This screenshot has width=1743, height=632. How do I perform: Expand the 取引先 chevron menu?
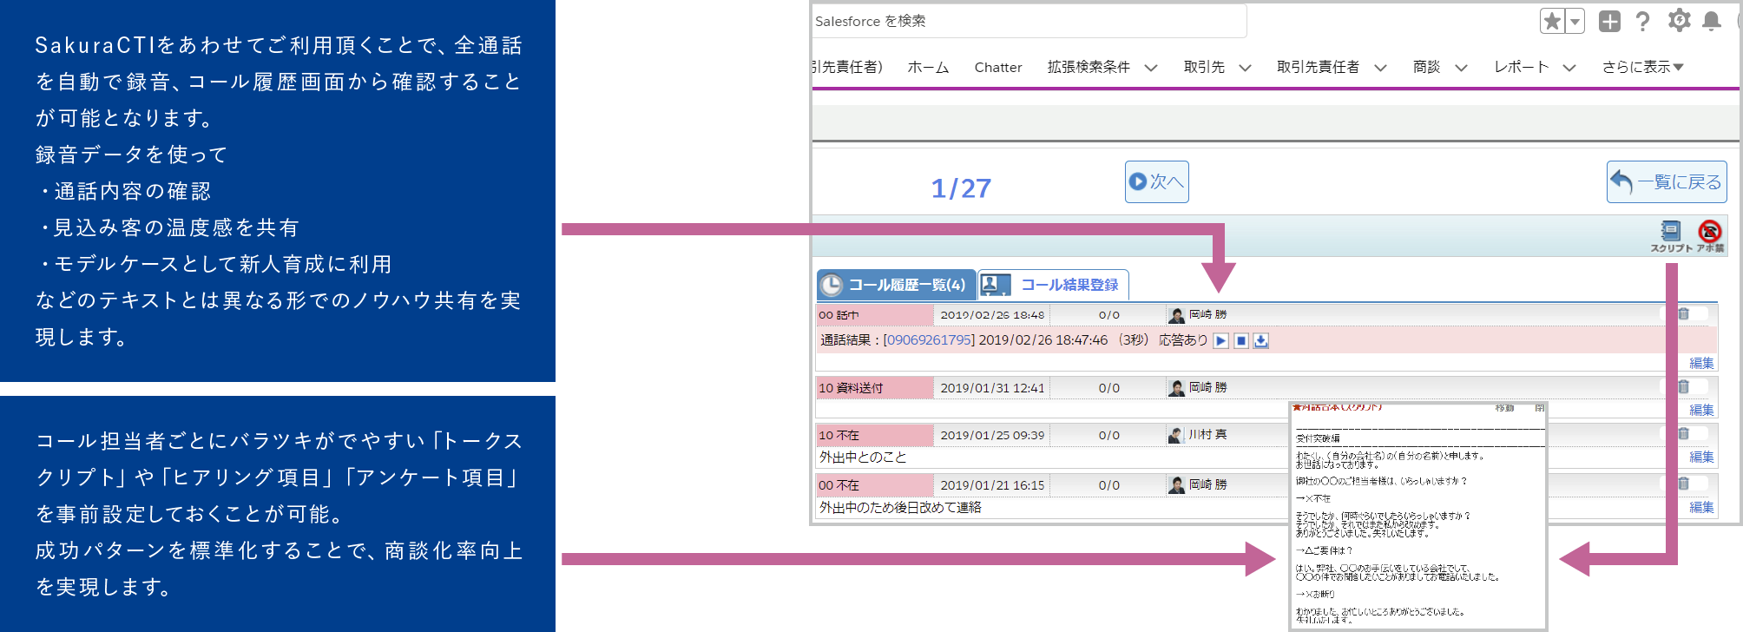point(1245,68)
